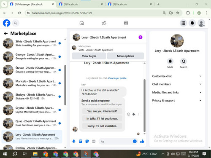Click the conversation list scrollbar
This screenshot has width=211, height=158.
(x=65, y=85)
